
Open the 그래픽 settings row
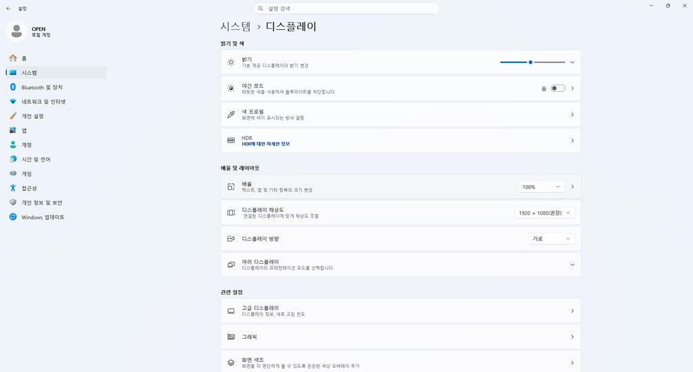pos(401,337)
